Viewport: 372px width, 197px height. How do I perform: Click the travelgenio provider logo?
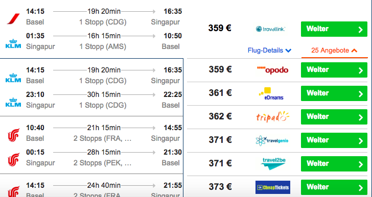[x=272, y=140]
